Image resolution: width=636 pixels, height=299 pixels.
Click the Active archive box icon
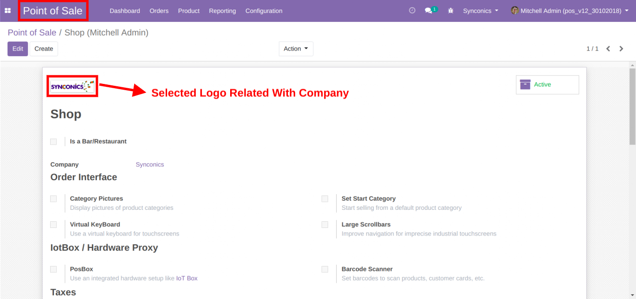click(x=525, y=84)
